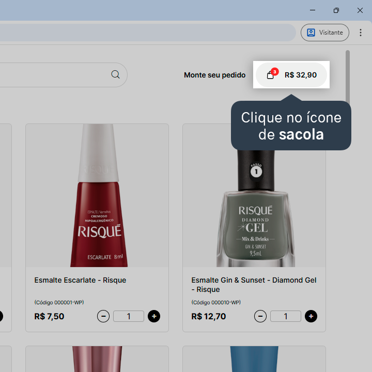Open the Visitante profile button
Image resolution: width=372 pixels, height=372 pixels.
[x=324, y=33]
